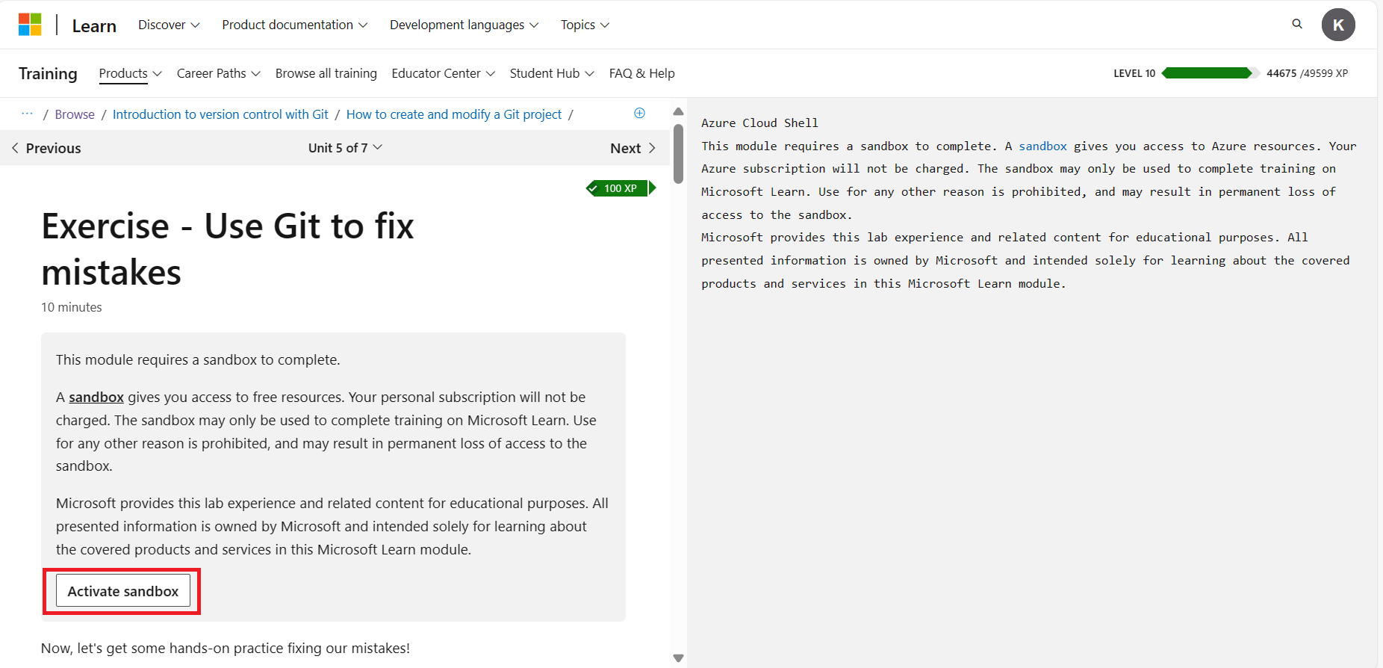Go to the Next unit

[x=633, y=148]
